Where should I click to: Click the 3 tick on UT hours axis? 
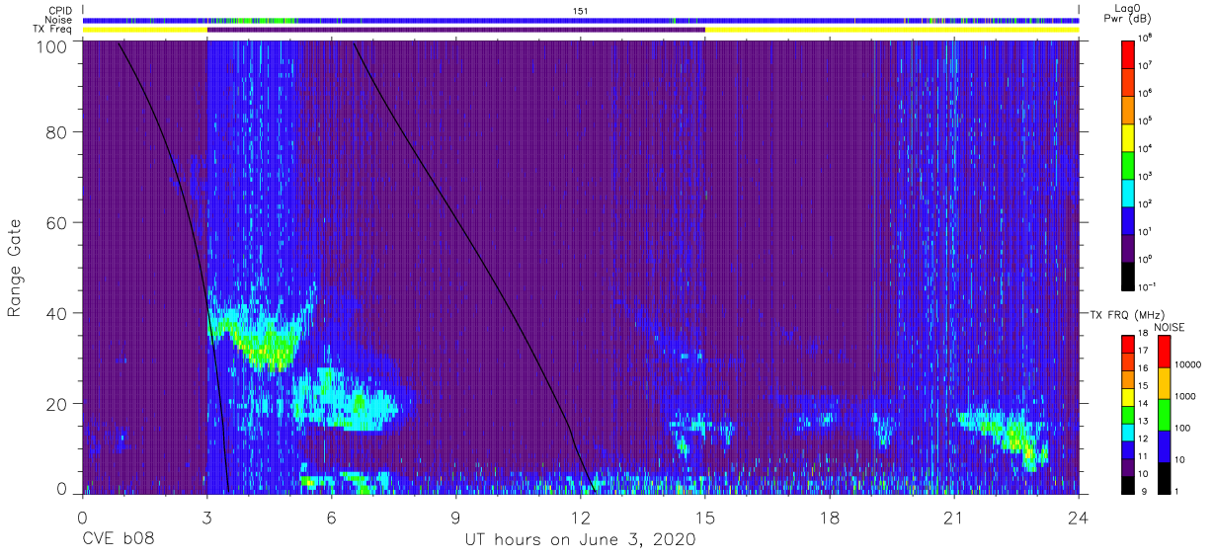[x=206, y=517]
